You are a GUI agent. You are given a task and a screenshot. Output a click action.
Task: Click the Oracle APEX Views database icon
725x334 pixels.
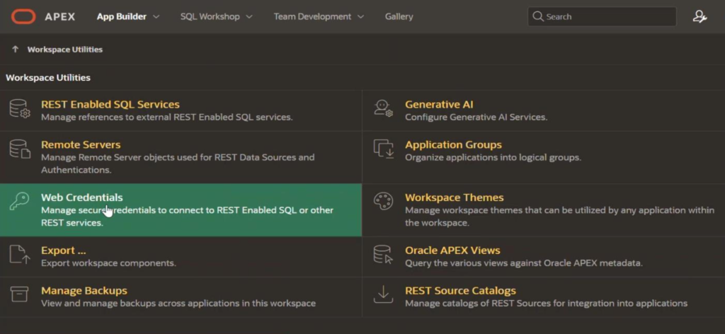click(383, 255)
